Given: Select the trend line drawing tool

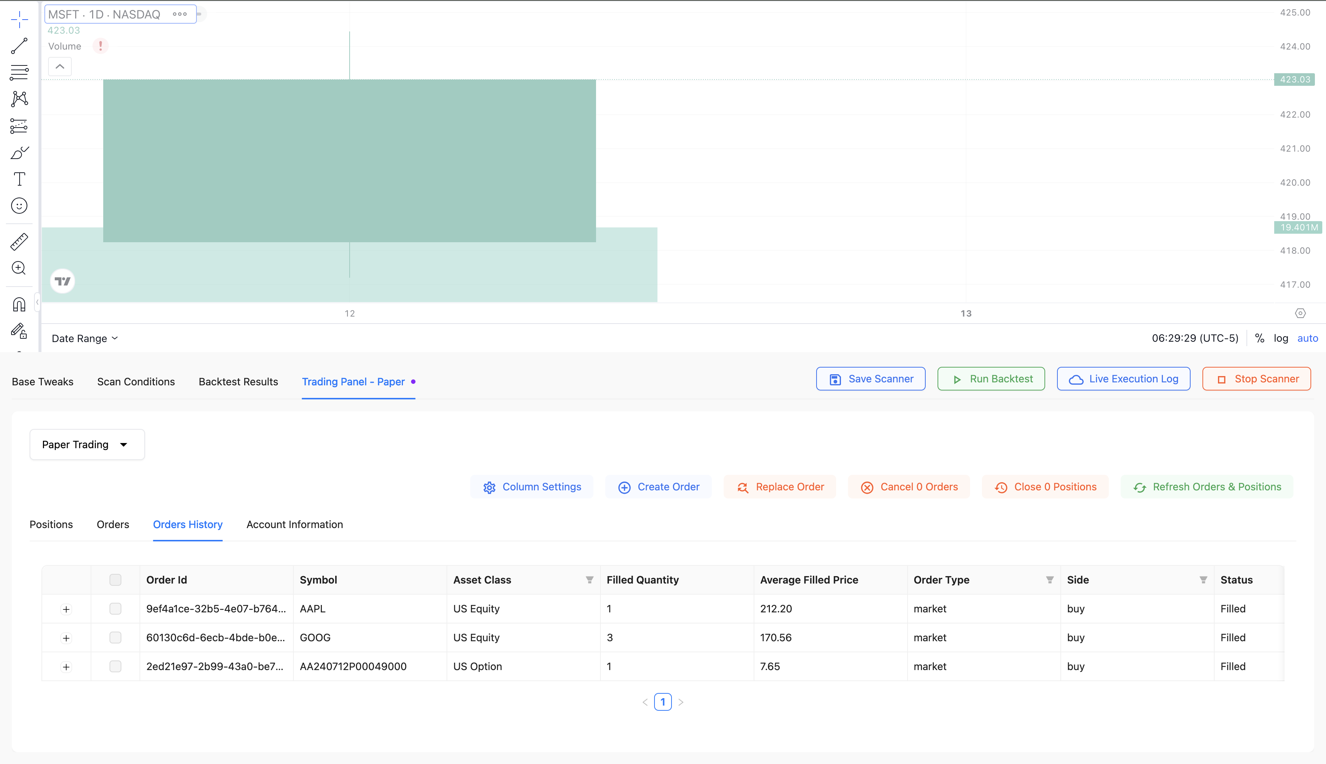Looking at the screenshot, I should pos(19,46).
